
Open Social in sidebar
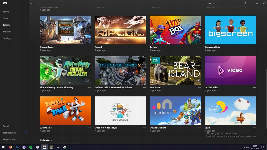click(6, 126)
